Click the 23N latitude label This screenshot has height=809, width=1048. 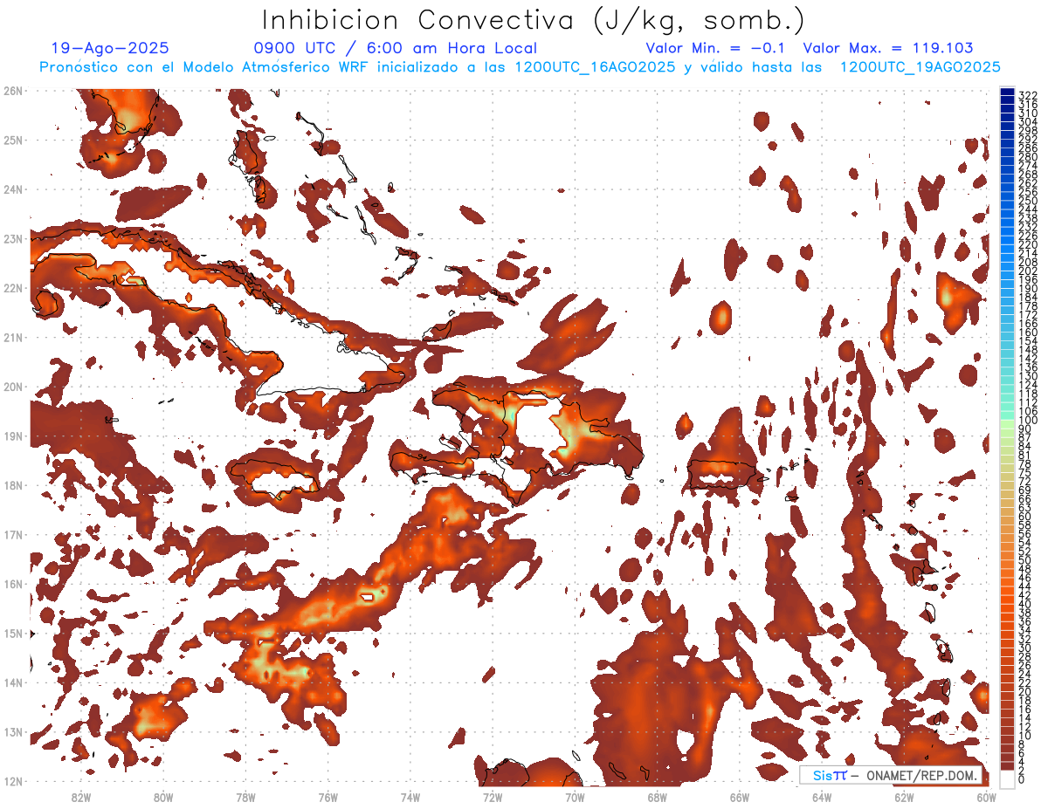click(x=13, y=238)
